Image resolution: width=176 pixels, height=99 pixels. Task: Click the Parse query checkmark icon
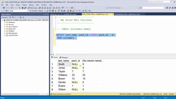pyautogui.click(x=48, y=11)
